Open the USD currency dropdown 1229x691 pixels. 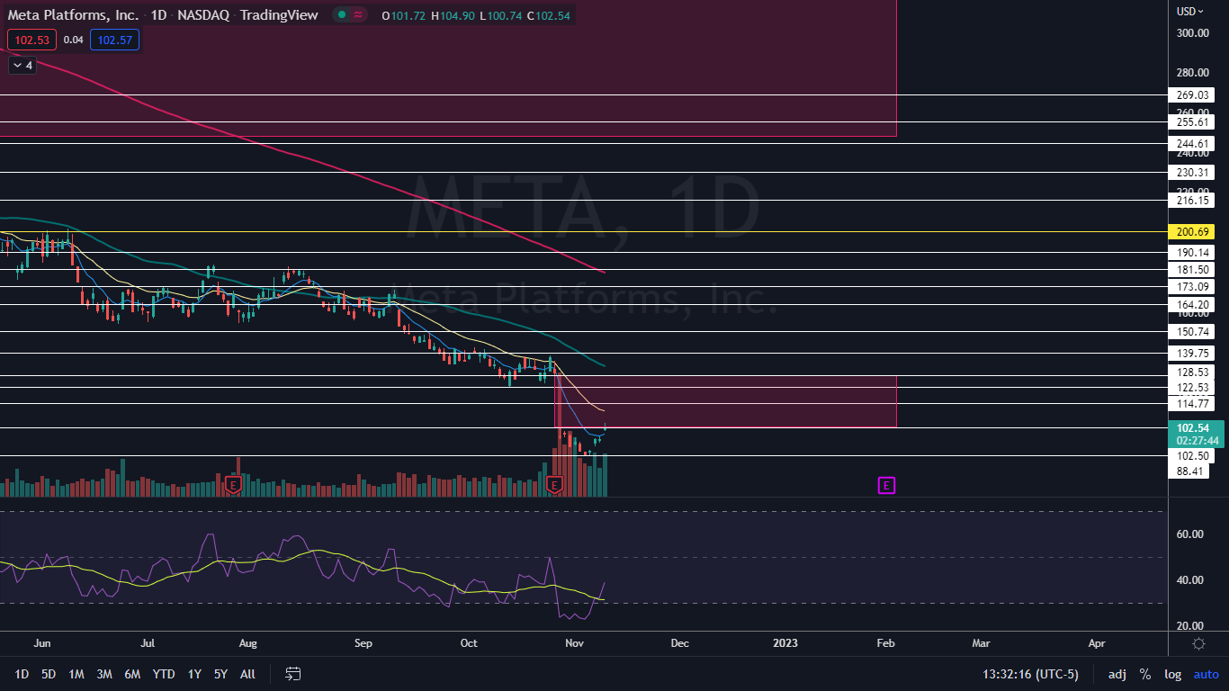click(x=1190, y=12)
